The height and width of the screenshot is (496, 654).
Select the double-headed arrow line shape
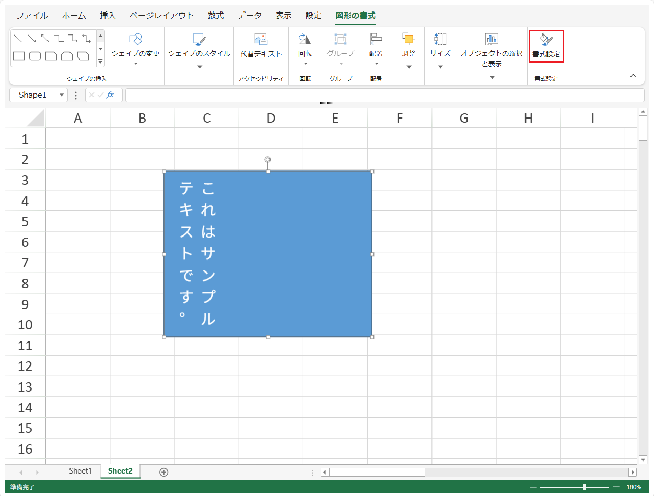(45, 38)
